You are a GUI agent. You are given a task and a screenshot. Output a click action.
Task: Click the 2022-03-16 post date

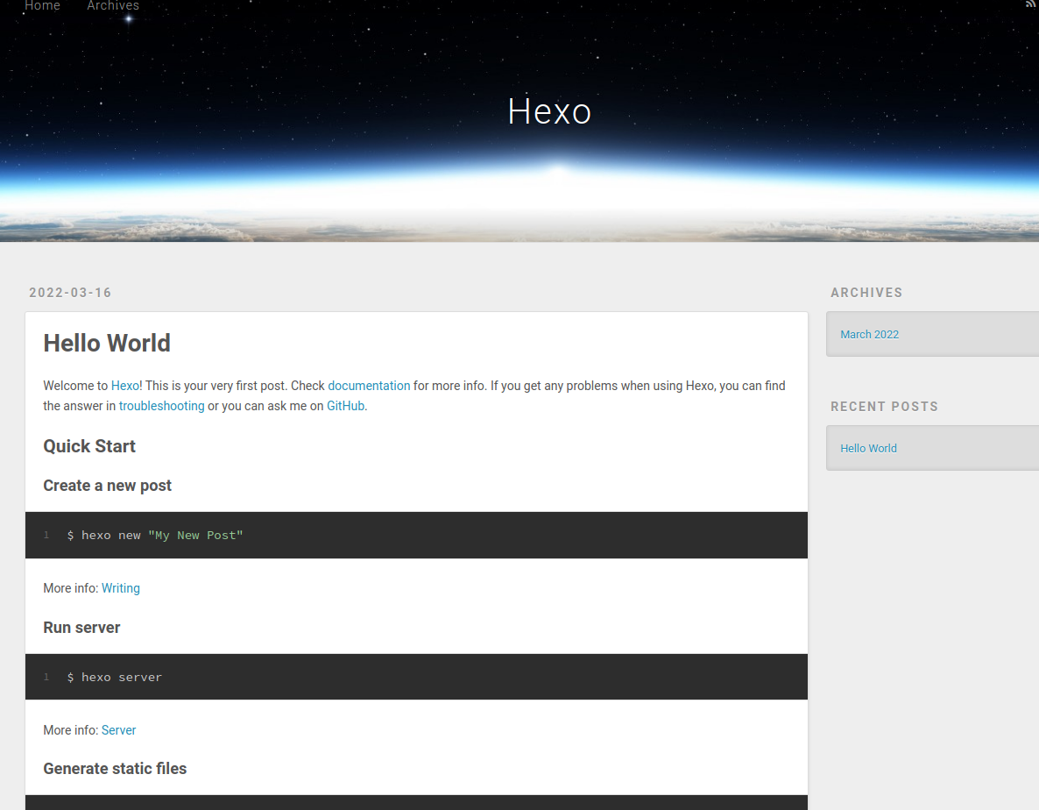(70, 293)
